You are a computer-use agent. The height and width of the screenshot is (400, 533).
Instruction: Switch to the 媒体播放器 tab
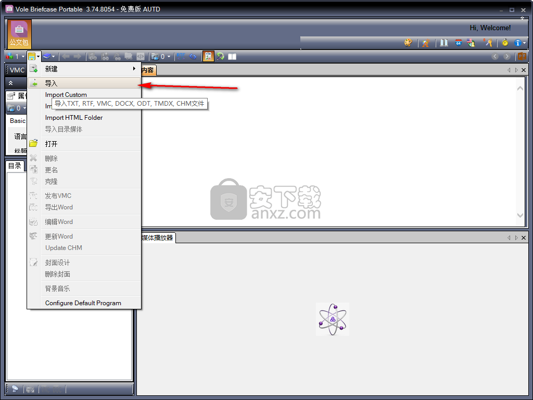click(157, 238)
